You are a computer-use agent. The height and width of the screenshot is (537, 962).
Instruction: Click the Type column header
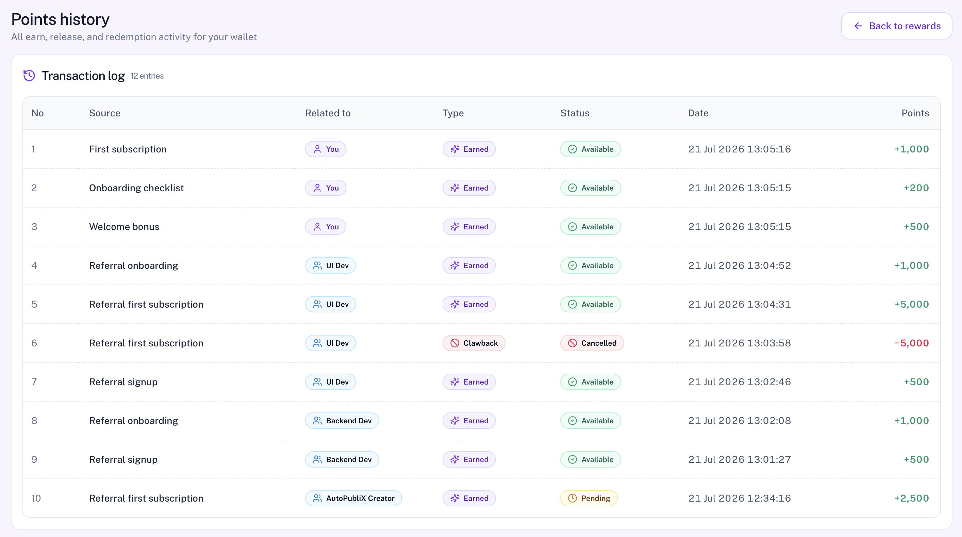tap(453, 113)
